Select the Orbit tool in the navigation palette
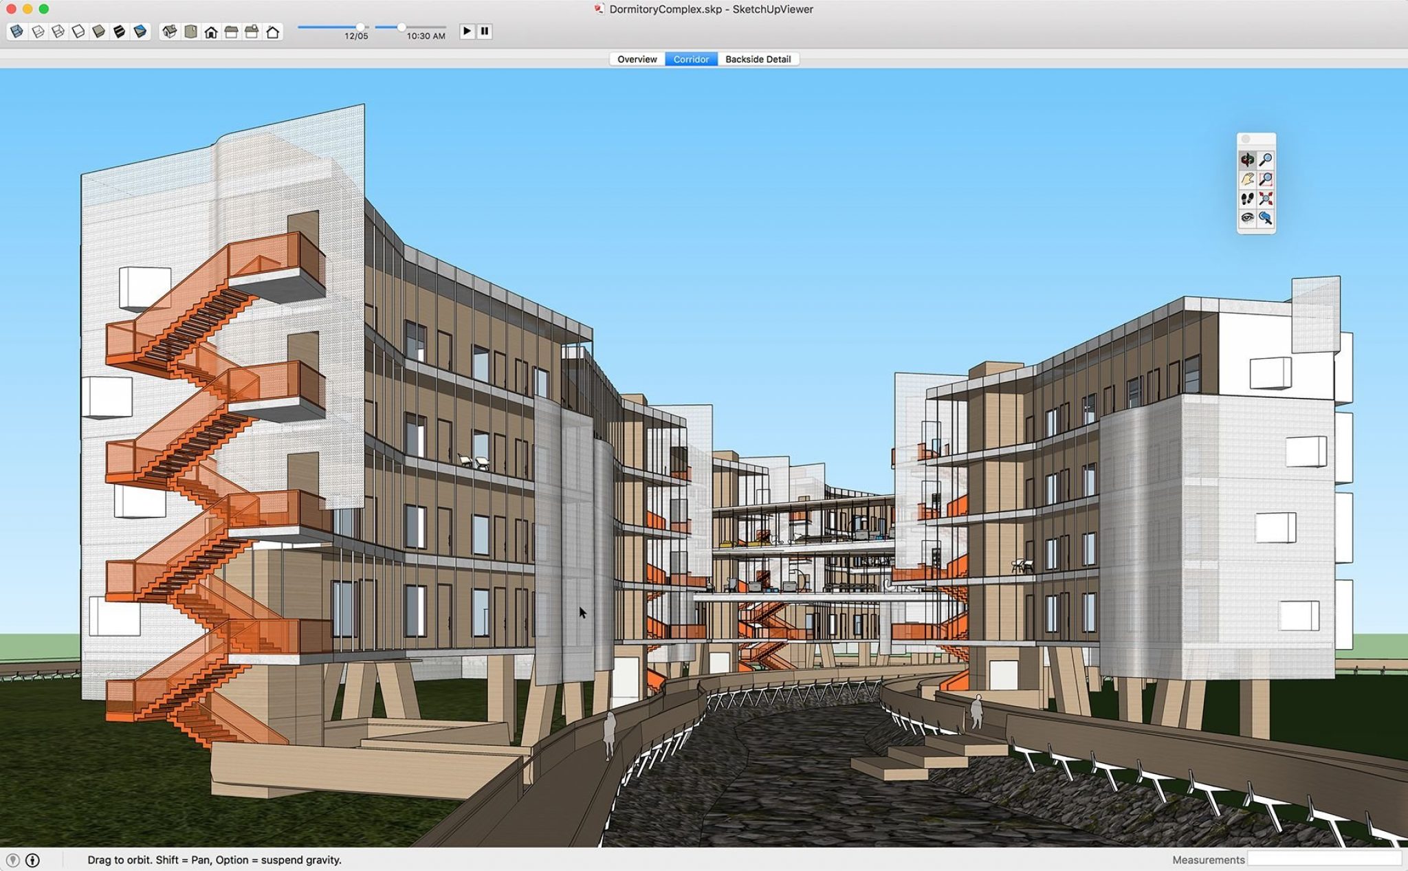Viewport: 1408px width, 871px height. (1248, 159)
